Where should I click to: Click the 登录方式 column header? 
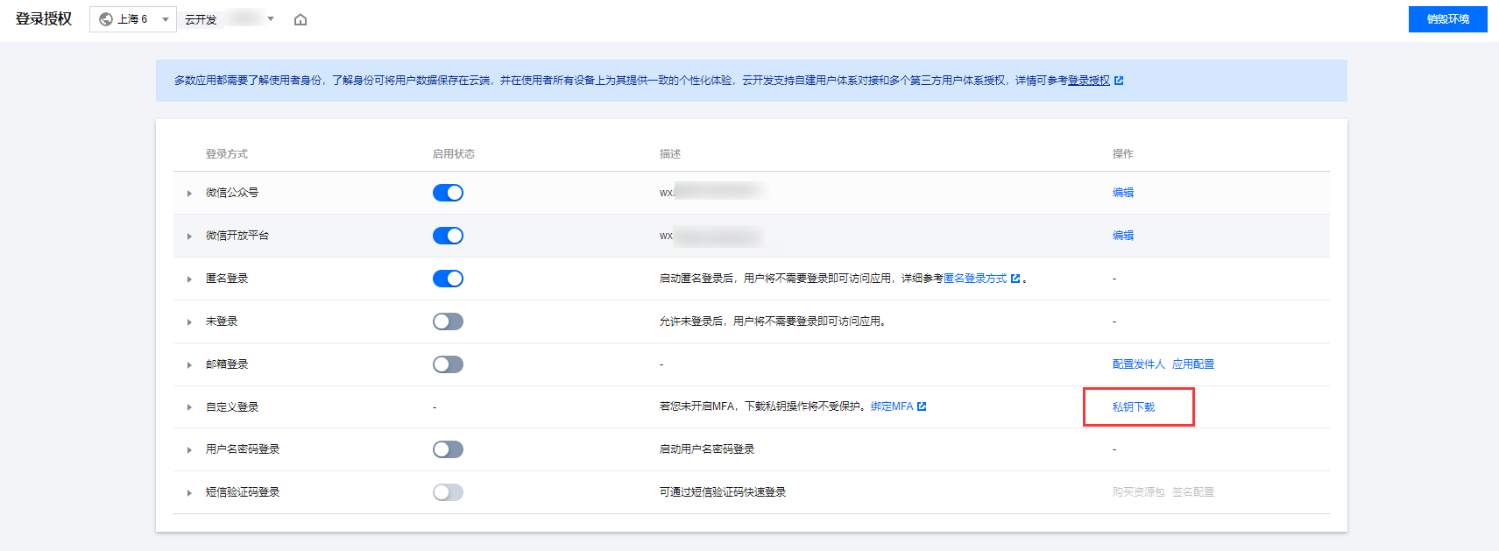point(227,154)
